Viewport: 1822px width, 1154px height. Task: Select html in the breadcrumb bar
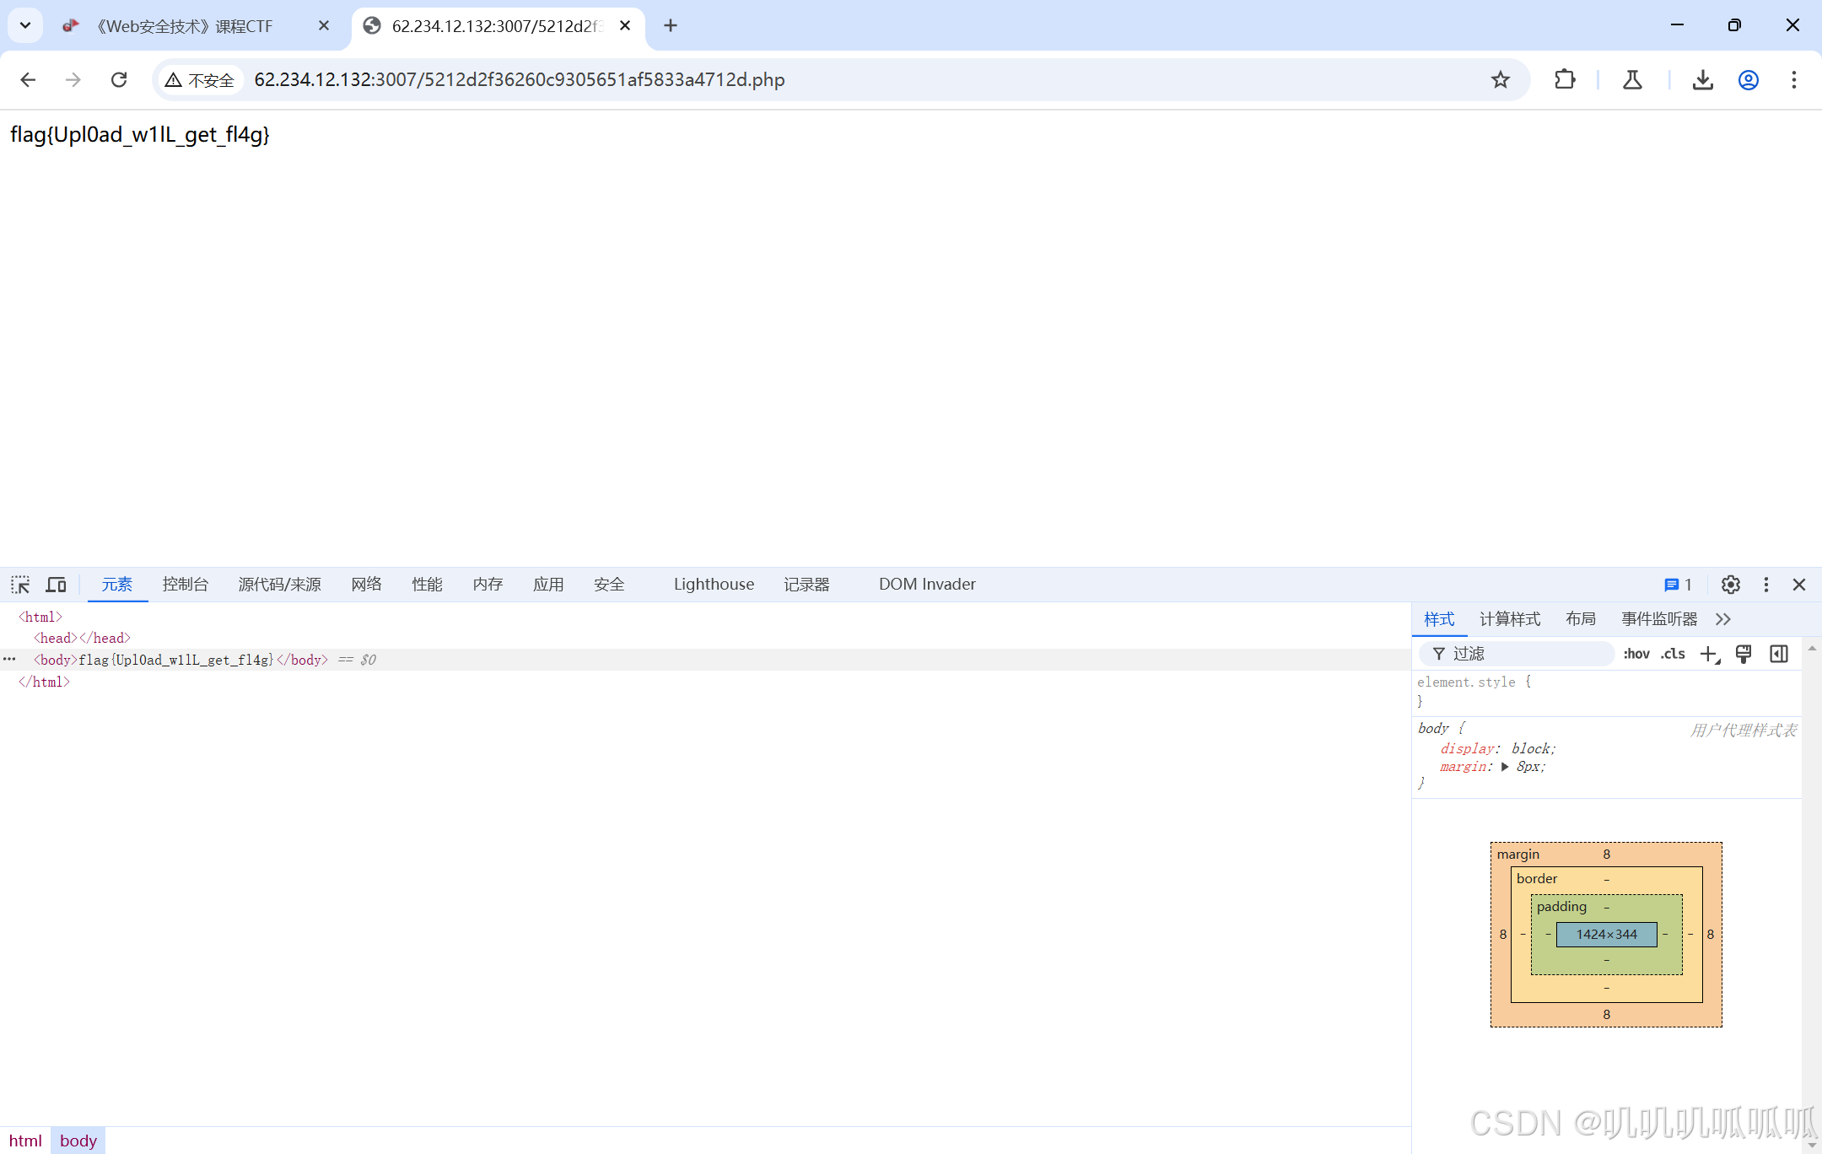pyautogui.click(x=25, y=1141)
